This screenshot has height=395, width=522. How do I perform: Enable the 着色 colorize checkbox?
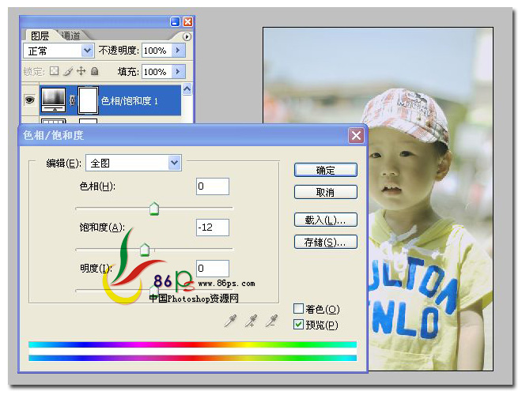tap(298, 309)
